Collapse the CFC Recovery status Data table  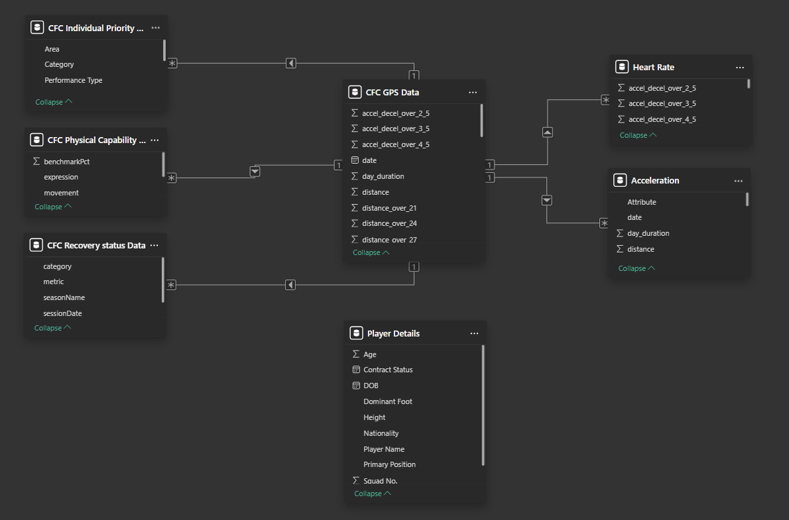(x=52, y=328)
